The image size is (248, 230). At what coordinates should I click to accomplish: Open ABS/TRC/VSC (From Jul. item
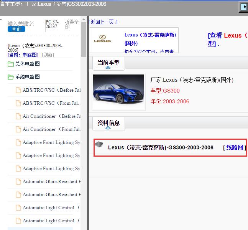[x=52, y=103]
